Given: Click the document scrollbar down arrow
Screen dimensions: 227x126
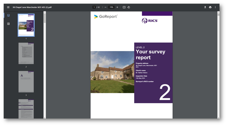Looking at the screenshot, I should pos(218,118).
